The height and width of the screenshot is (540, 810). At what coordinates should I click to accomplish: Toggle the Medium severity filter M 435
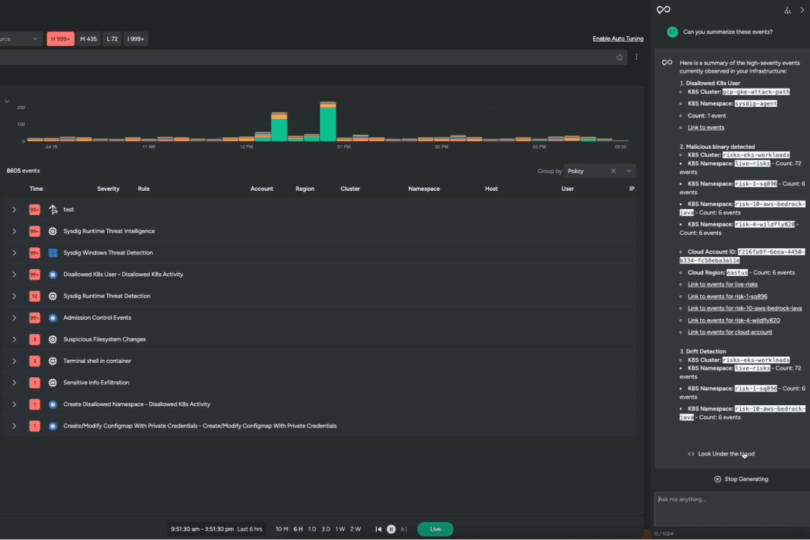point(89,39)
